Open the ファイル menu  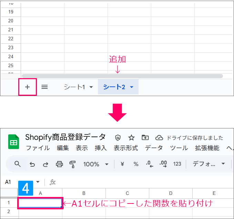click(x=38, y=148)
